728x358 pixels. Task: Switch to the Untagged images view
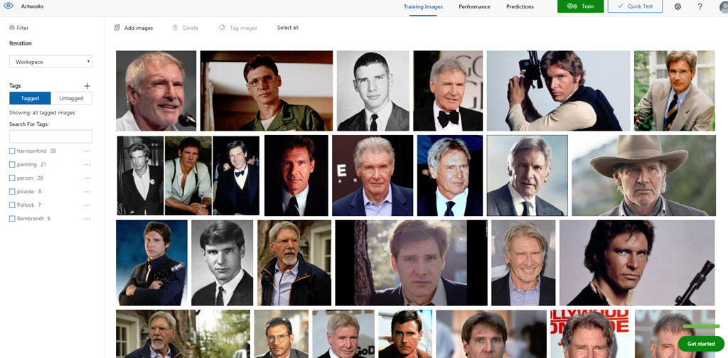click(71, 99)
